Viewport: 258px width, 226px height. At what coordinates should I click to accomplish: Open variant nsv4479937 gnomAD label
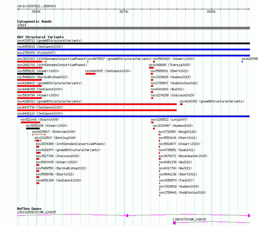[119, 59]
